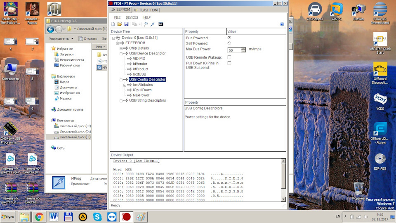Select Сеть in Explorer sidebar
The image size is (396, 223).
(60, 148)
